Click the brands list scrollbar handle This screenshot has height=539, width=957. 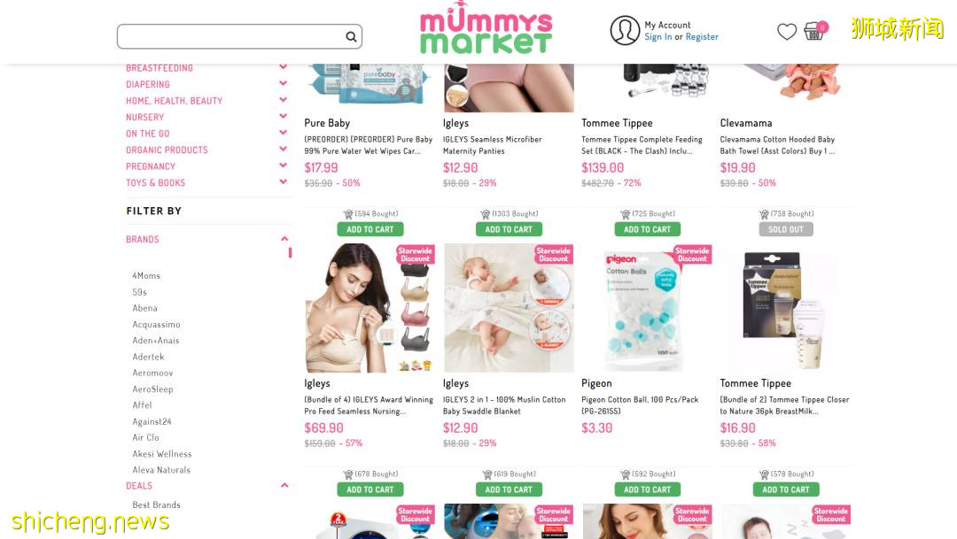coord(290,252)
